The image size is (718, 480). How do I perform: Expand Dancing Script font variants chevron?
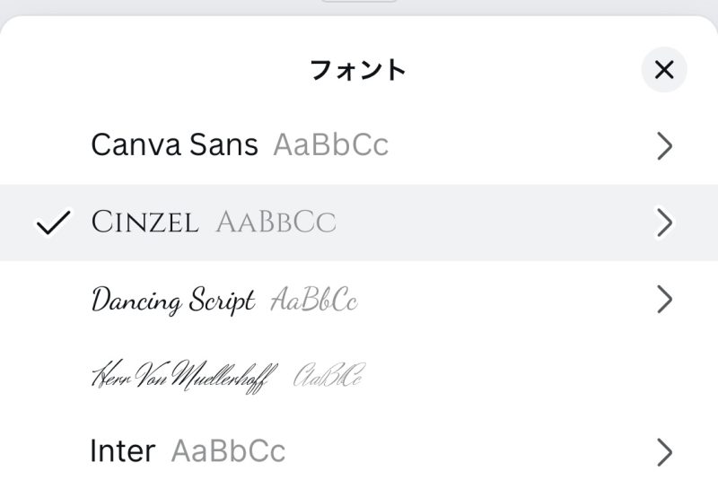click(x=664, y=299)
